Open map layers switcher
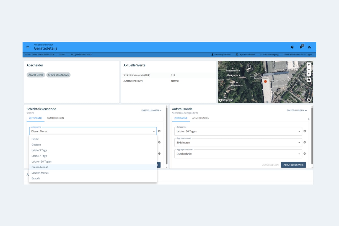Image resolution: width=339 pixels, height=226 pixels. click(x=309, y=80)
